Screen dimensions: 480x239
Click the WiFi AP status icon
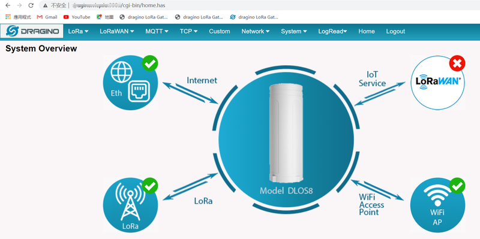coord(437,205)
